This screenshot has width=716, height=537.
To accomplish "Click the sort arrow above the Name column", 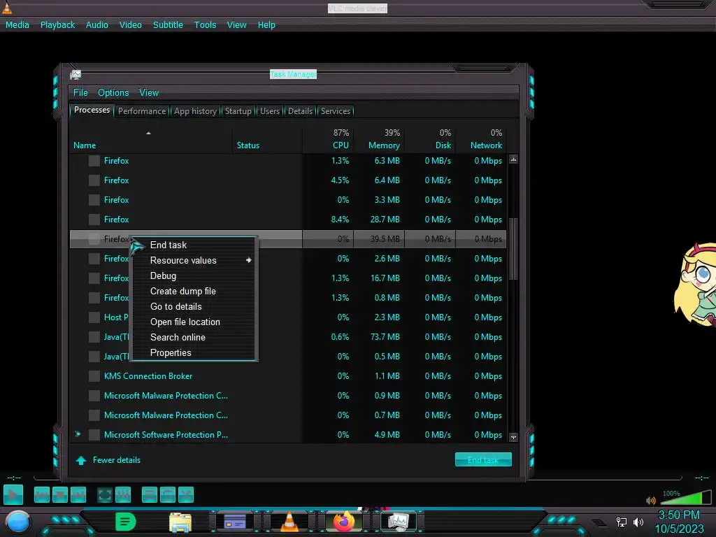I will click(148, 133).
